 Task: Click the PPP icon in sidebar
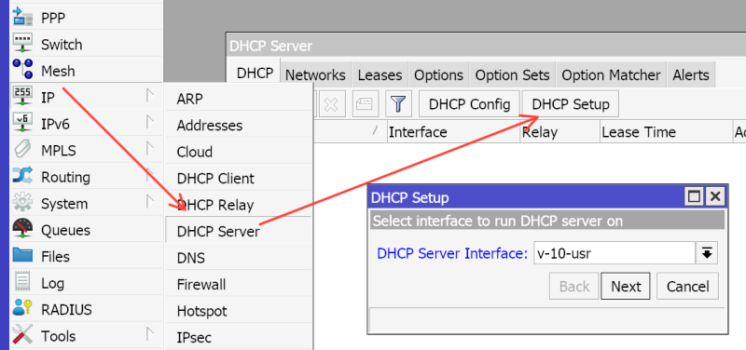click(22, 17)
